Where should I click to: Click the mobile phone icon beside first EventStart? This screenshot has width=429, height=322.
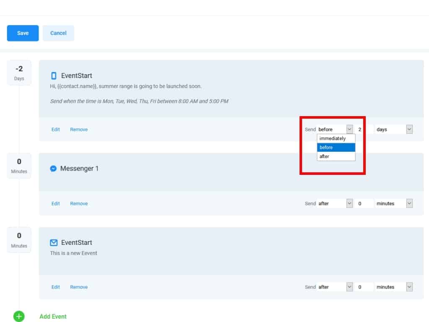pyautogui.click(x=54, y=76)
